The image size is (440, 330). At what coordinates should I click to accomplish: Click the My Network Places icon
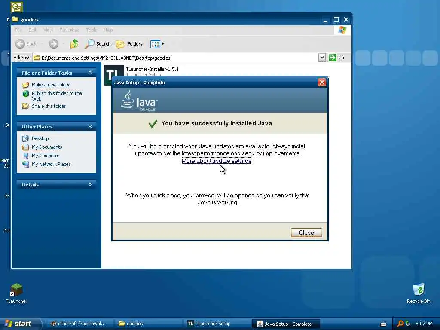tap(26, 164)
